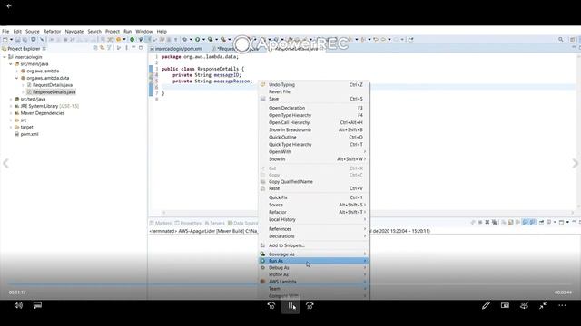Pause the video playback
The image size is (581, 326).
[x=290, y=306]
